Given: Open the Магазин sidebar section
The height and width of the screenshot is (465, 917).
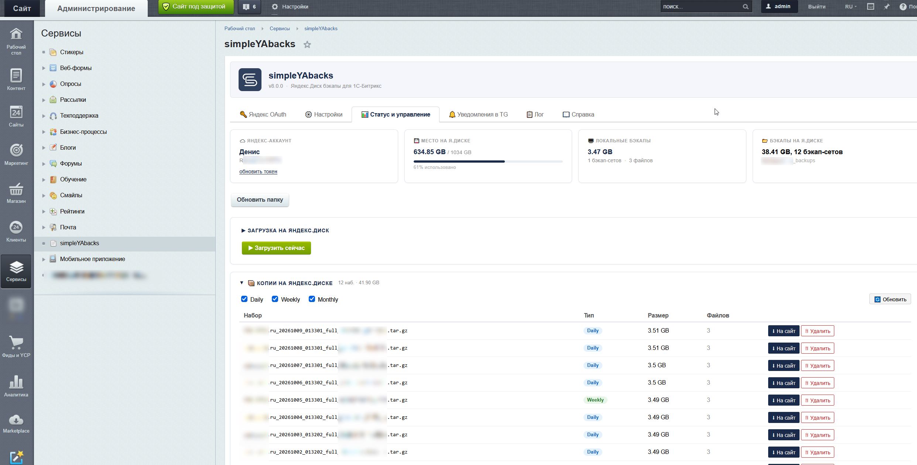Looking at the screenshot, I should click(x=16, y=192).
